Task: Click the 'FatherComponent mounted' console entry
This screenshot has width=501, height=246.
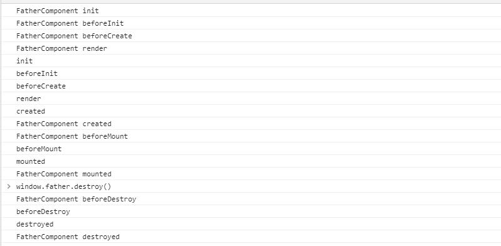Action: click(64, 174)
